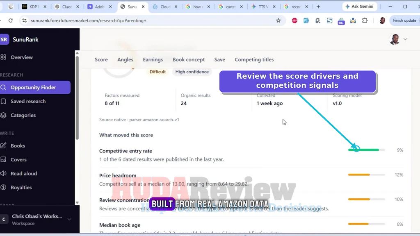
Task: Click the user avatar photo in header
Action: (395, 39)
